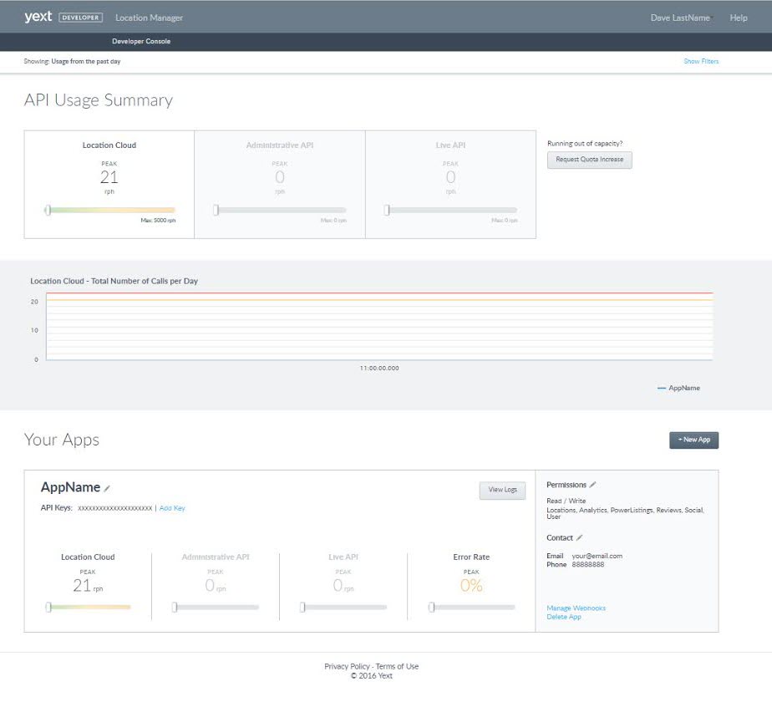Click the pencil icon next to Contact
The width and height of the screenshot is (772, 702).
[x=580, y=538]
